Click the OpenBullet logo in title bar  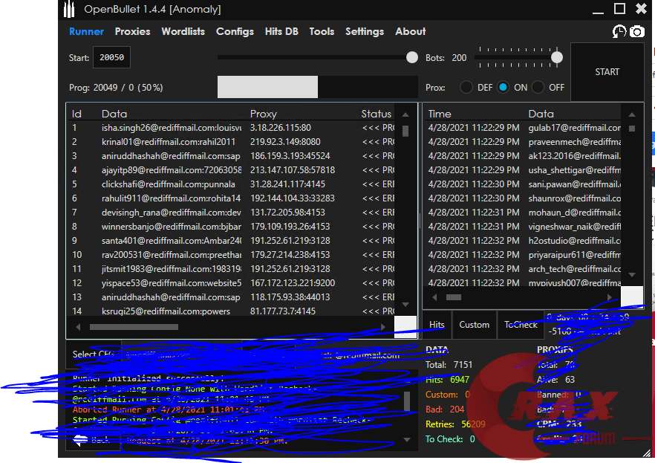tap(70, 10)
